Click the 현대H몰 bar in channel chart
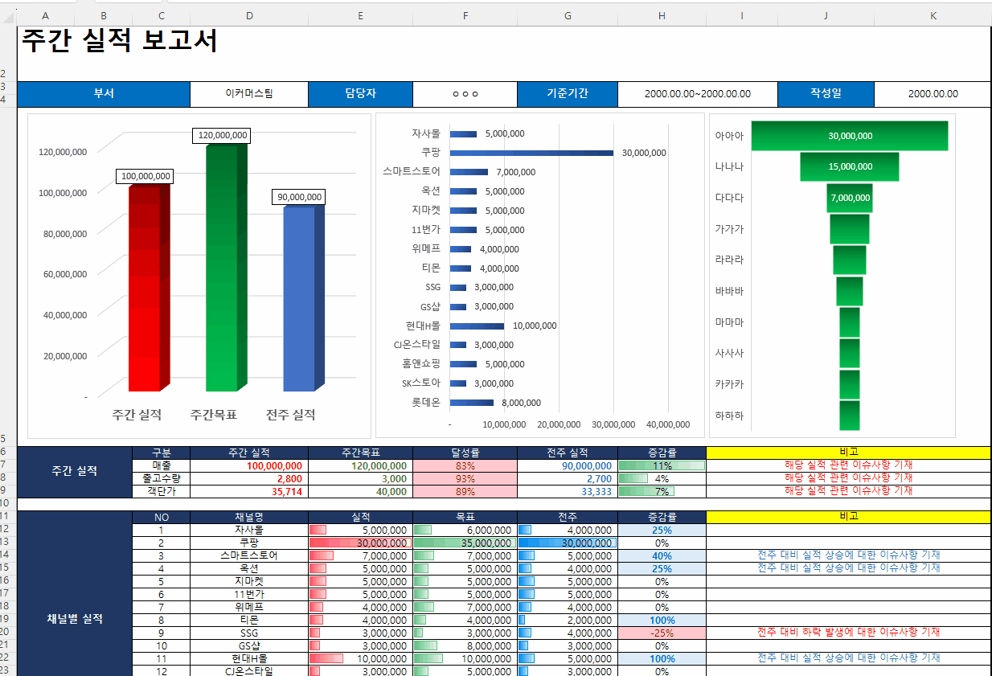This screenshot has width=992, height=676. tap(477, 326)
